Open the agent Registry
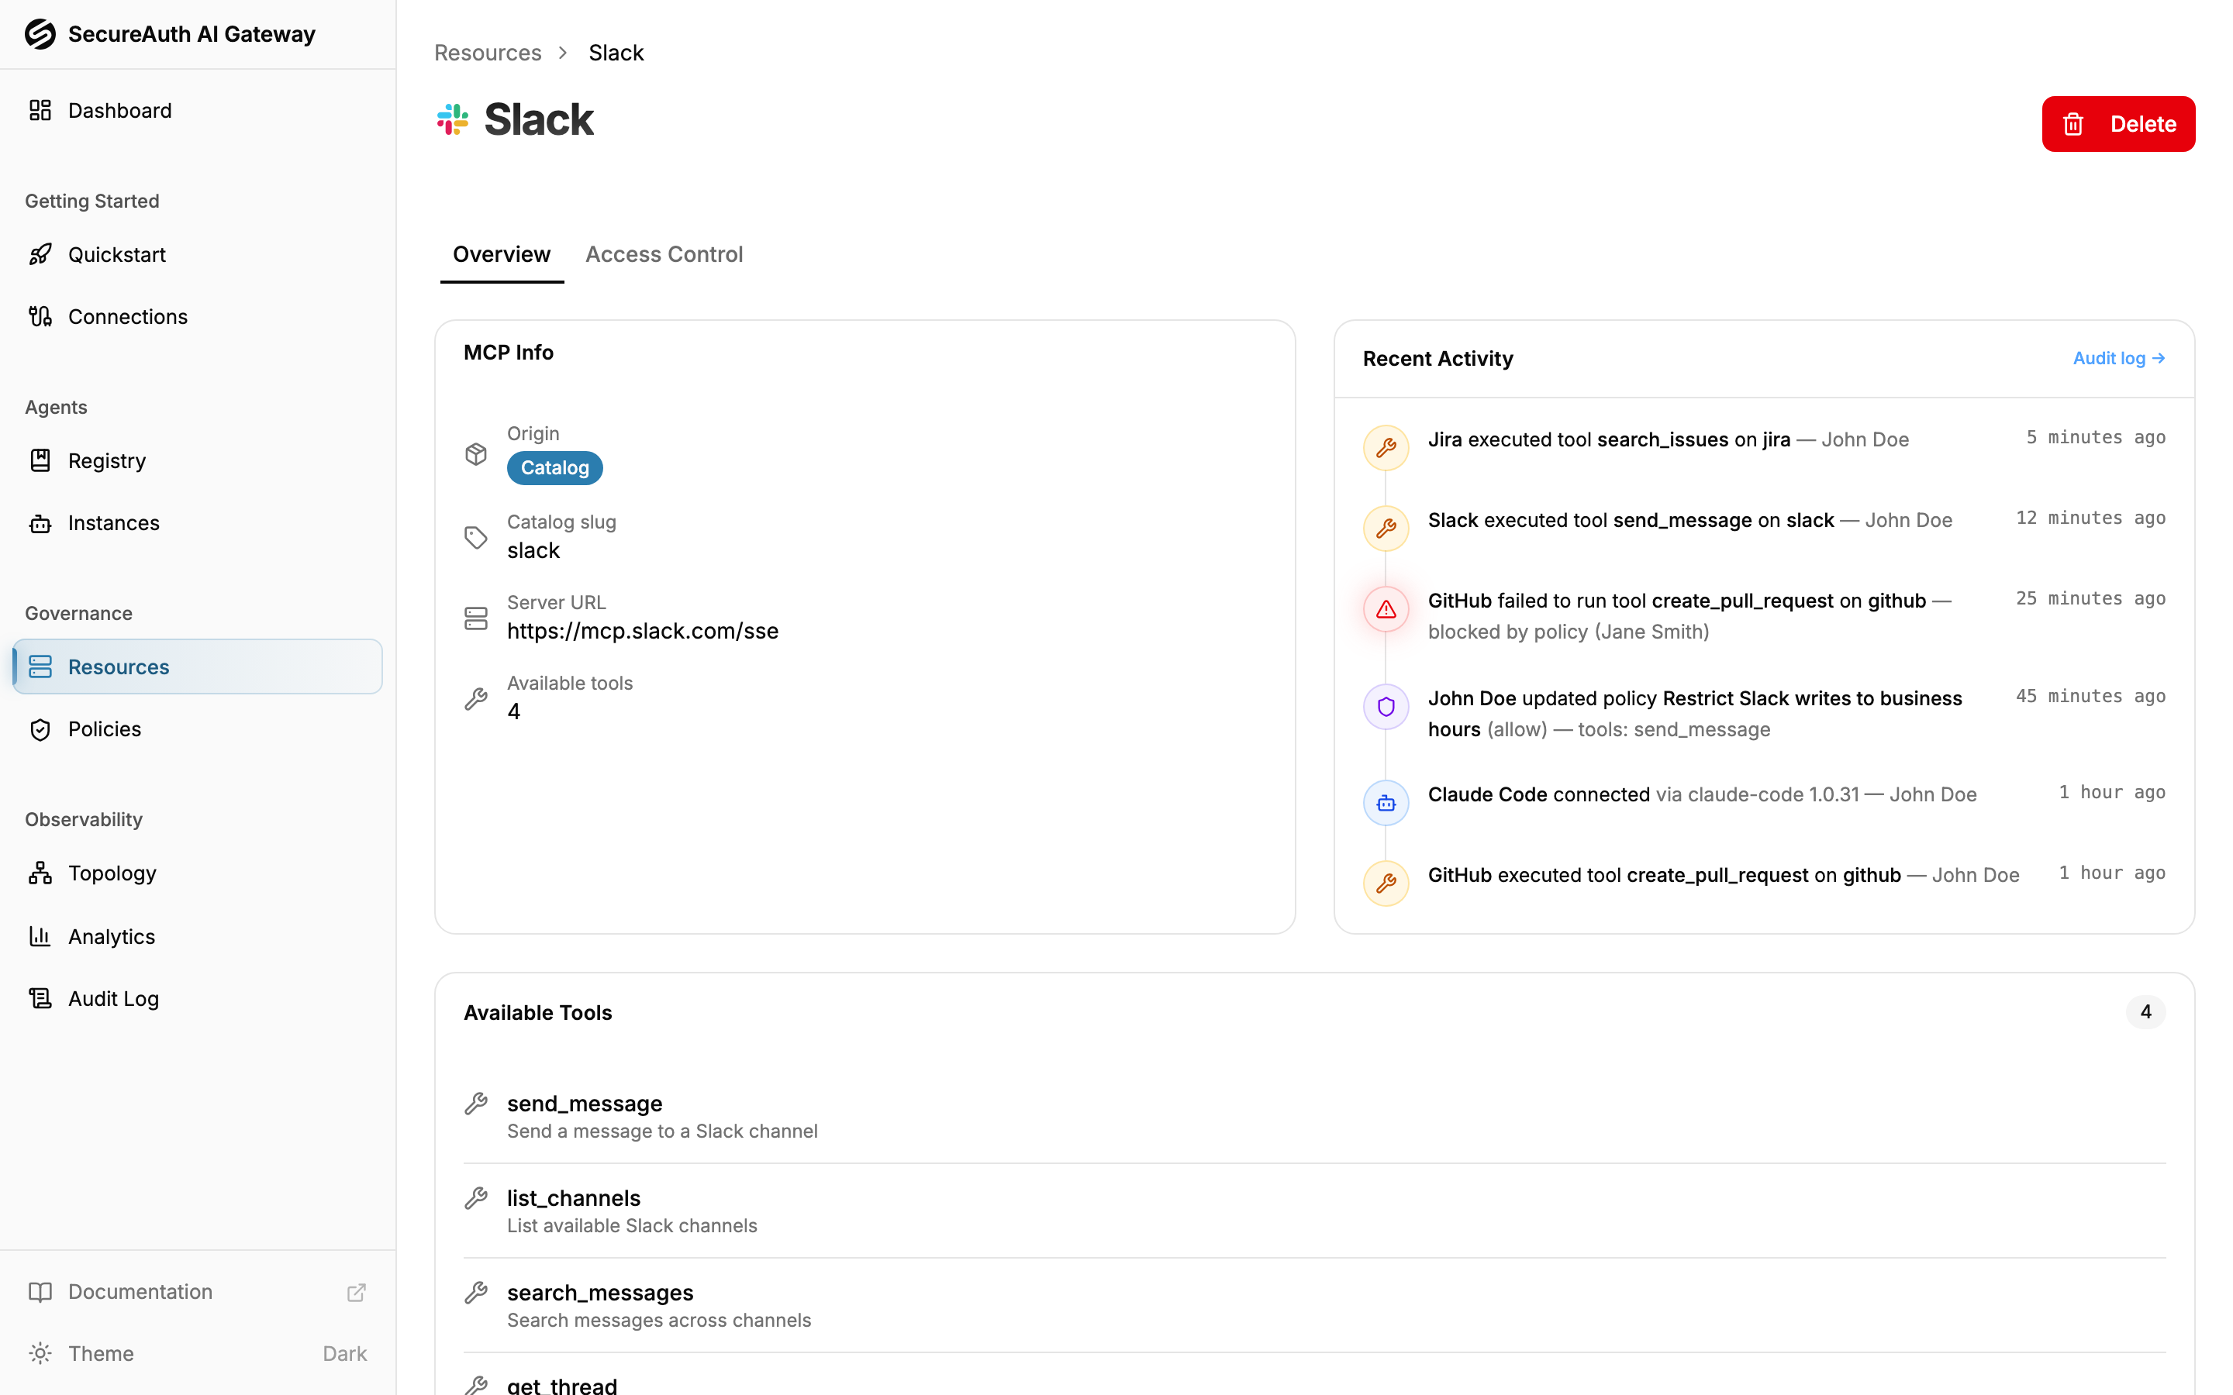Image resolution: width=2233 pixels, height=1395 pixels. (198, 460)
